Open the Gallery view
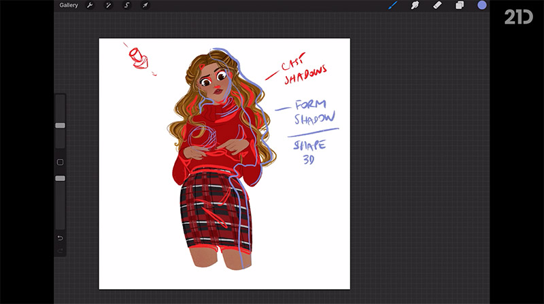 coord(69,5)
